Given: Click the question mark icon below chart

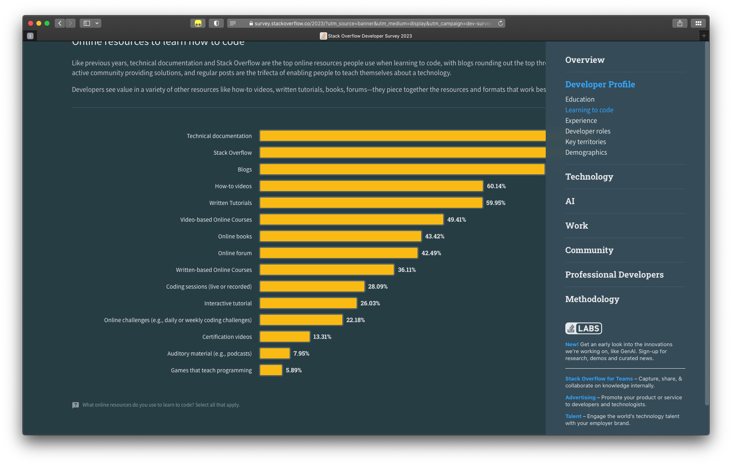Looking at the screenshot, I should pos(76,405).
